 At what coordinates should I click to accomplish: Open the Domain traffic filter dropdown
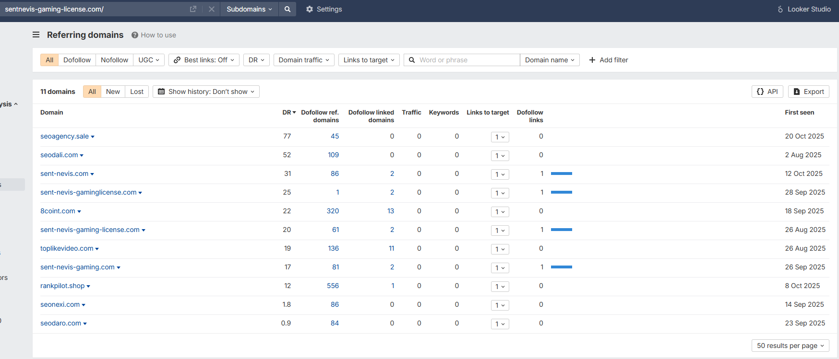tap(304, 60)
